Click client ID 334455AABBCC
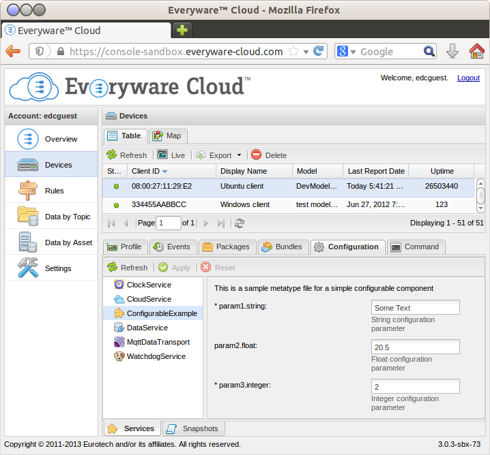This screenshot has height=455, width=490. (159, 204)
